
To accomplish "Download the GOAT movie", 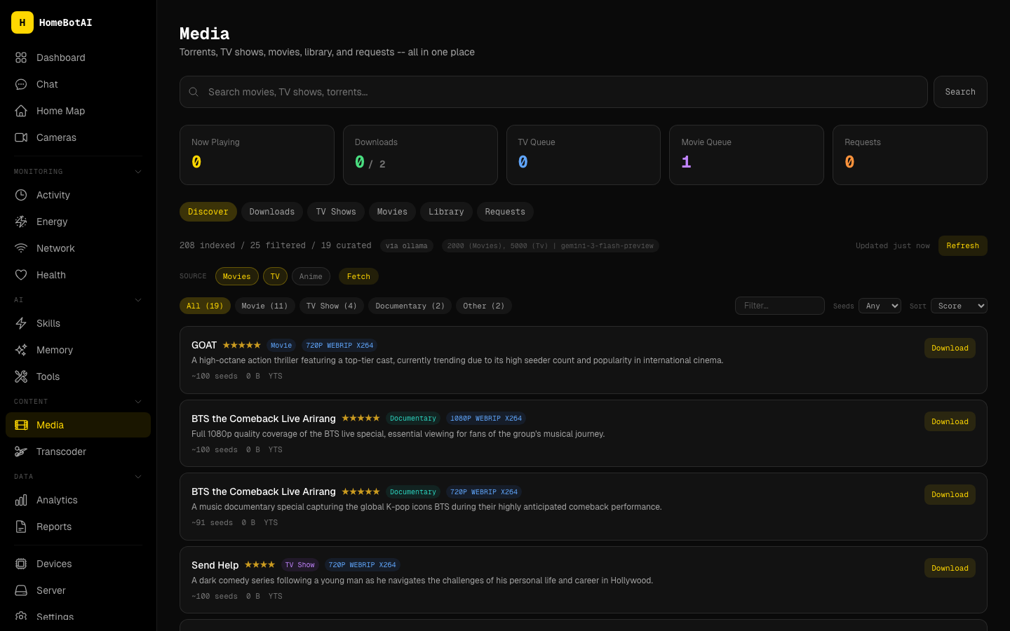I will (x=950, y=348).
